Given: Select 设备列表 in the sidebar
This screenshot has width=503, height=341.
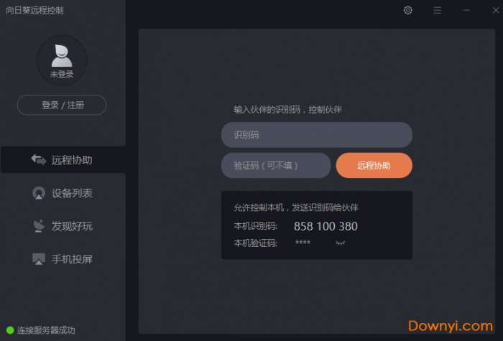Looking at the screenshot, I should [63, 193].
